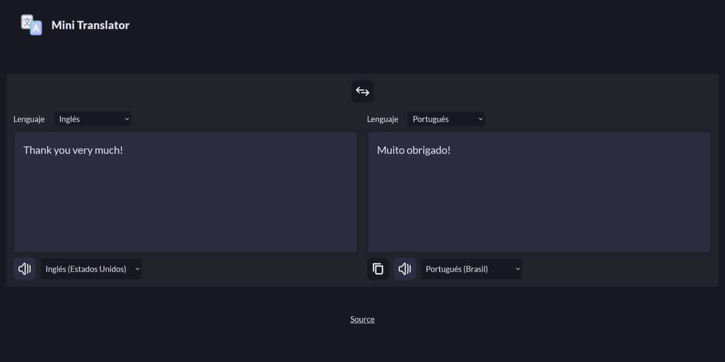Click the Mini Translator title

pyautogui.click(x=90, y=25)
